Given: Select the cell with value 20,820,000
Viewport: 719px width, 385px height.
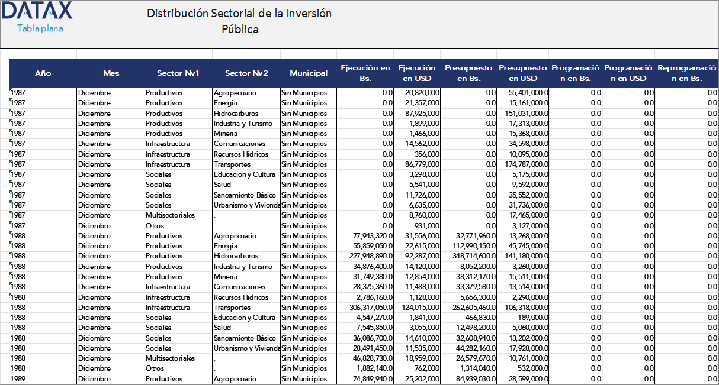Looking at the screenshot, I should [418, 93].
